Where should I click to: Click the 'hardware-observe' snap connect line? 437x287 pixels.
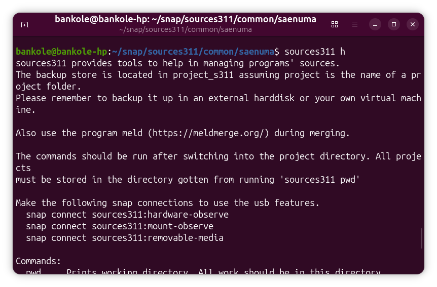pos(127,215)
